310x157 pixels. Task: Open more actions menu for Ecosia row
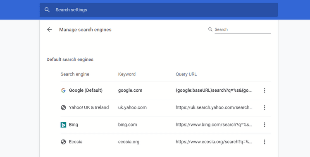coord(265,142)
